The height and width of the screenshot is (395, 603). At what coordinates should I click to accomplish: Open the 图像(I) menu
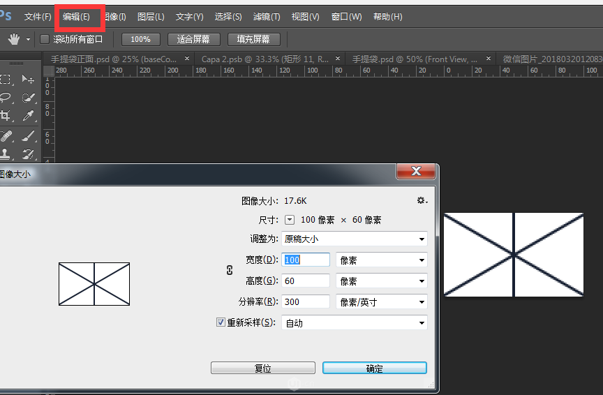[115, 17]
